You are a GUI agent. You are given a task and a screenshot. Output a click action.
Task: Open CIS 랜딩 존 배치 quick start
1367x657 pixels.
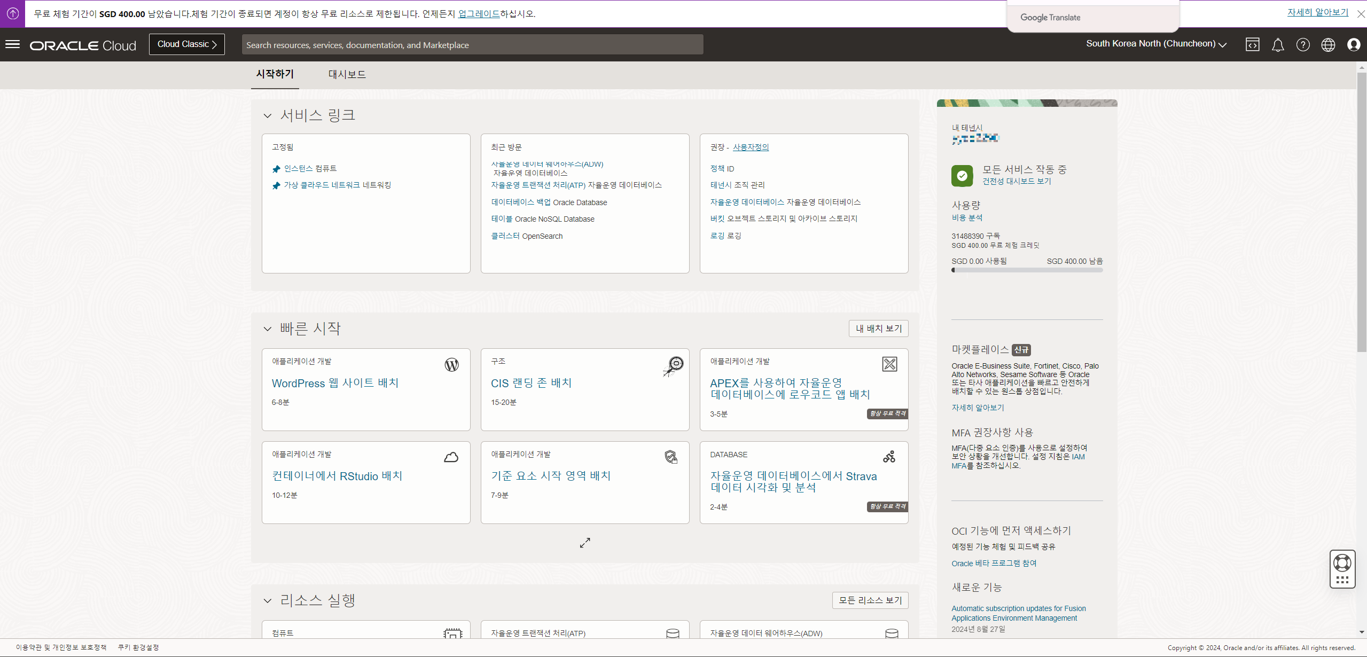pos(532,383)
